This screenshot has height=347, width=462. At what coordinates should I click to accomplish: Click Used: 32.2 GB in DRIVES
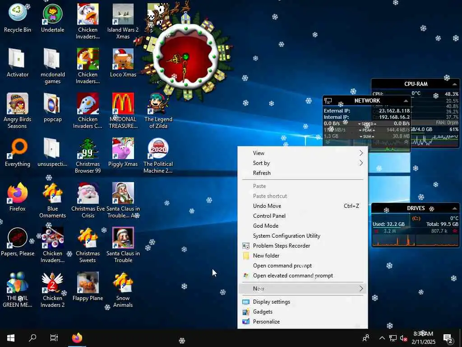388,224
